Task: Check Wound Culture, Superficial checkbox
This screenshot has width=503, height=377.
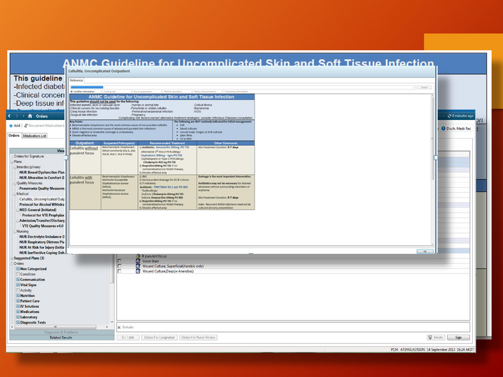Action: click(x=119, y=266)
